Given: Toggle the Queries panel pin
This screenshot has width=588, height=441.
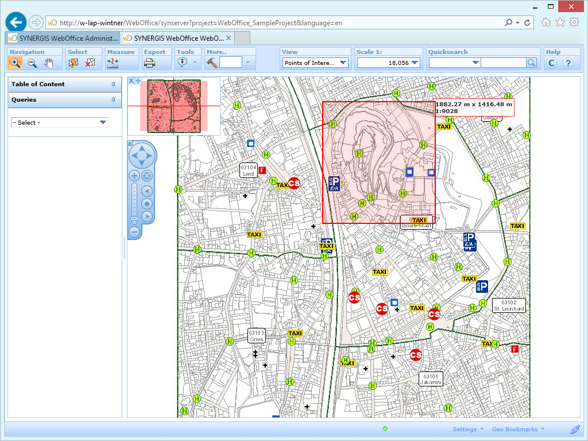Looking at the screenshot, I should (x=114, y=101).
